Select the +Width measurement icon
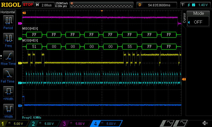 coord(8,91)
